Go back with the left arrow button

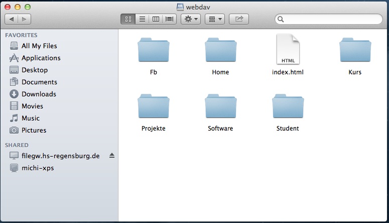click(12, 19)
